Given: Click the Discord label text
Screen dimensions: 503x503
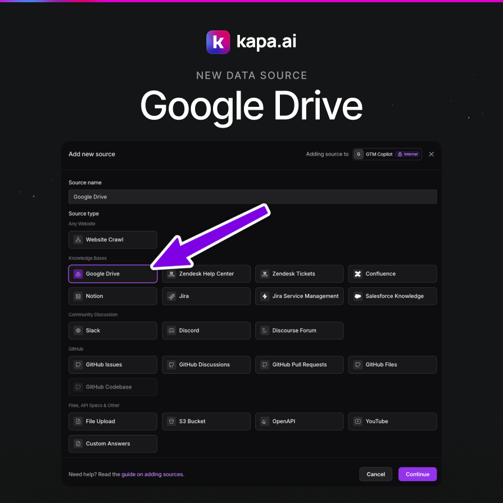Looking at the screenshot, I should [x=189, y=330].
